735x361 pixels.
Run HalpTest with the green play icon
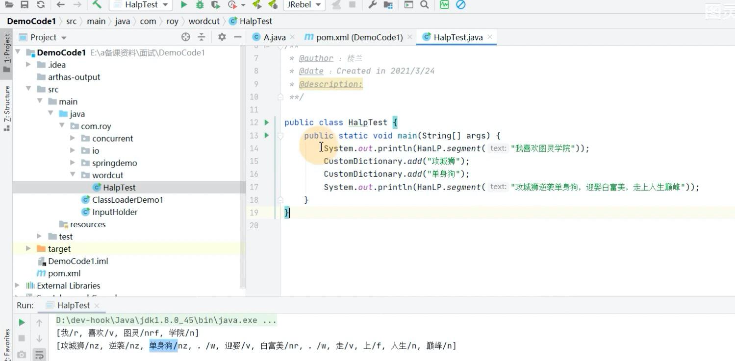(184, 5)
